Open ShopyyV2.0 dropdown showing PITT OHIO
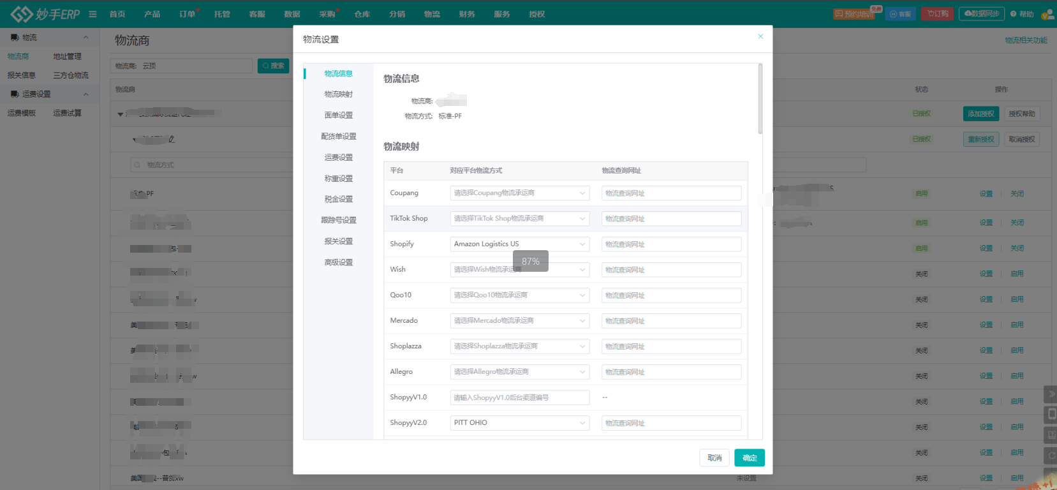The image size is (1057, 490). [520, 422]
